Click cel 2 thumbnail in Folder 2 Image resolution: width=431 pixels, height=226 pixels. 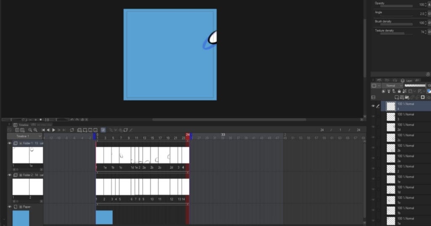(x=36, y=187)
